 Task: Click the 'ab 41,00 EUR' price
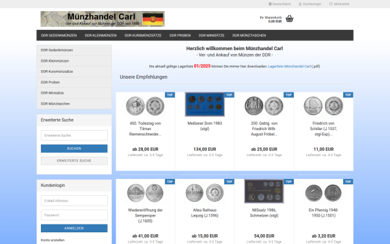tap(145, 236)
